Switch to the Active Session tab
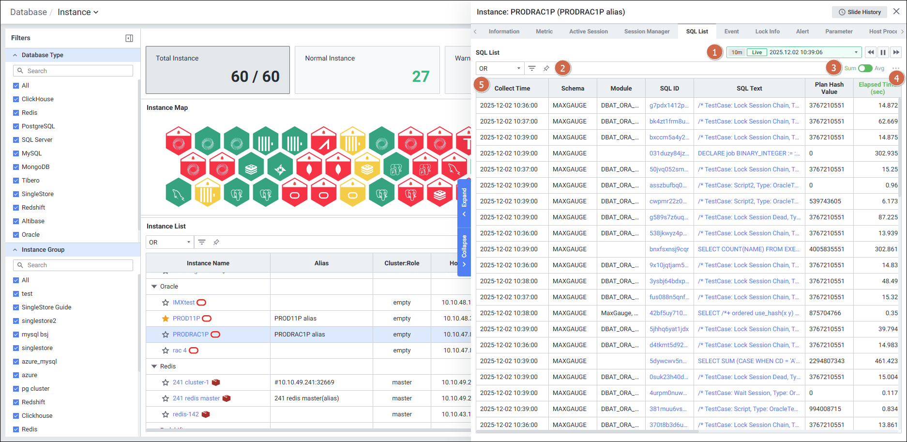Image resolution: width=907 pixels, height=442 pixels. [x=588, y=31]
